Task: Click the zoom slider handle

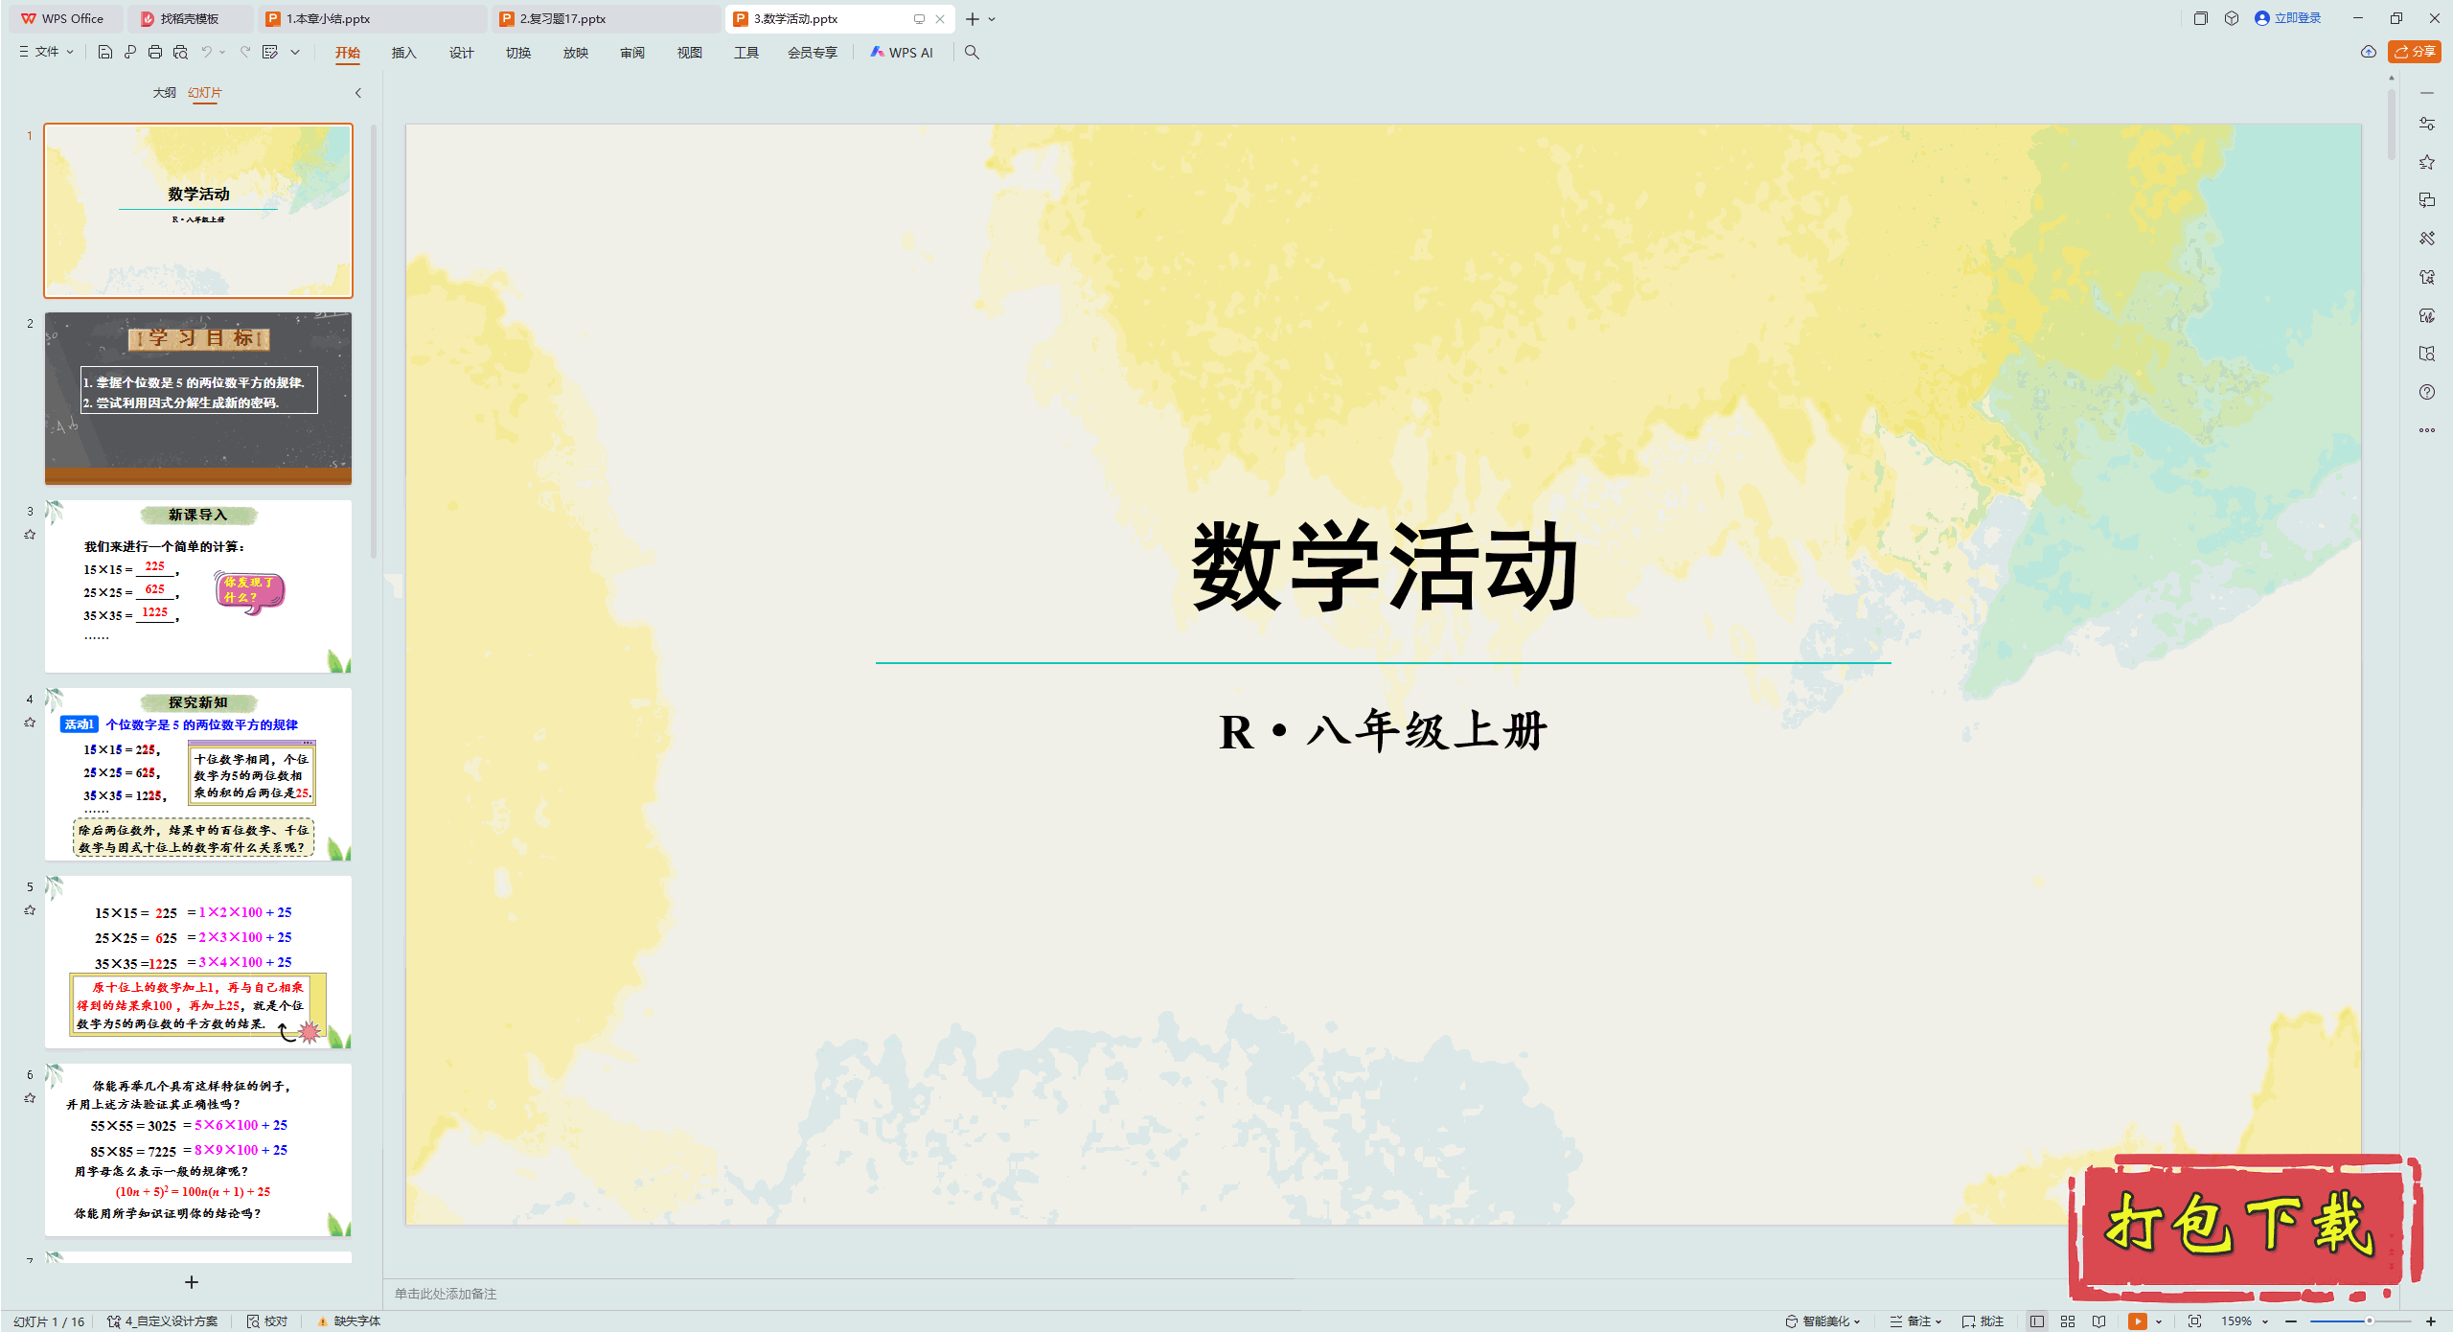Action: tap(2370, 1321)
